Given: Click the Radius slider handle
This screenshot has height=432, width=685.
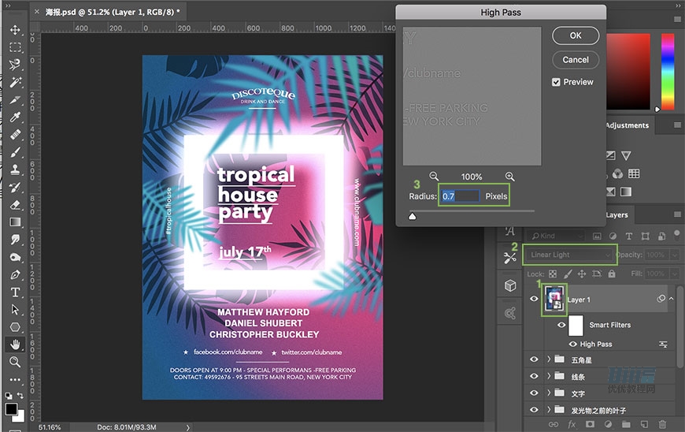Looking at the screenshot, I should [x=412, y=215].
